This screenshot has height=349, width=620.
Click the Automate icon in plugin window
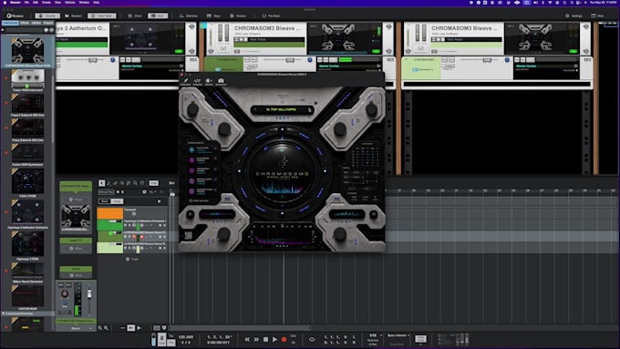click(x=197, y=81)
